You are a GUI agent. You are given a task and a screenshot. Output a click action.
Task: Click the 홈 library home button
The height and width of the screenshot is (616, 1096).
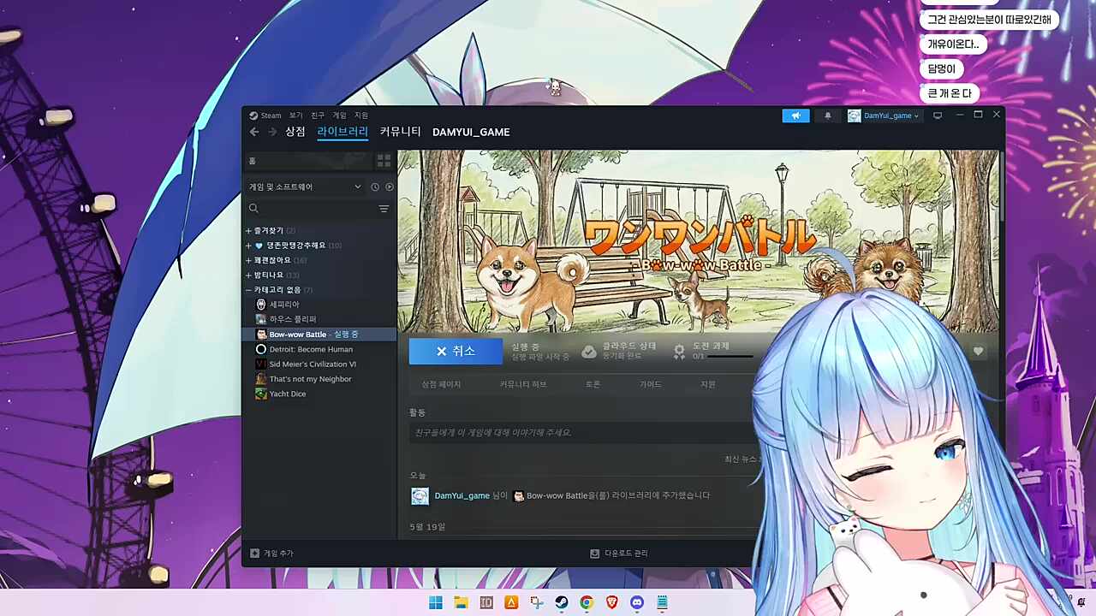(x=308, y=161)
